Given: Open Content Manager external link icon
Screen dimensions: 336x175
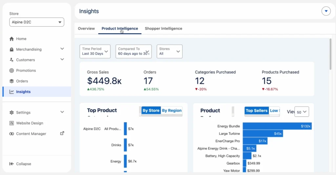Looking at the screenshot, I should pyautogui.click(x=62, y=133).
